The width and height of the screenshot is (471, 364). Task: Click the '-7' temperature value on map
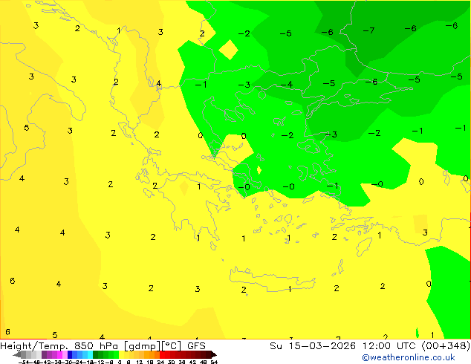coord(368,30)
